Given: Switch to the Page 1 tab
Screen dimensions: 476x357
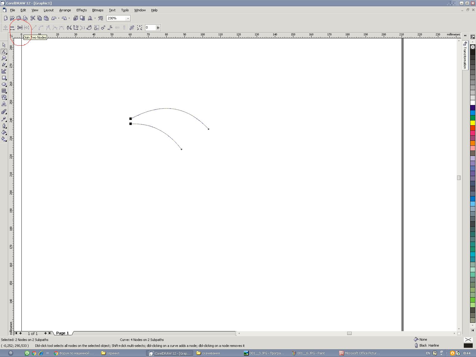Looking at the screenshot, I should click(62, 333).
